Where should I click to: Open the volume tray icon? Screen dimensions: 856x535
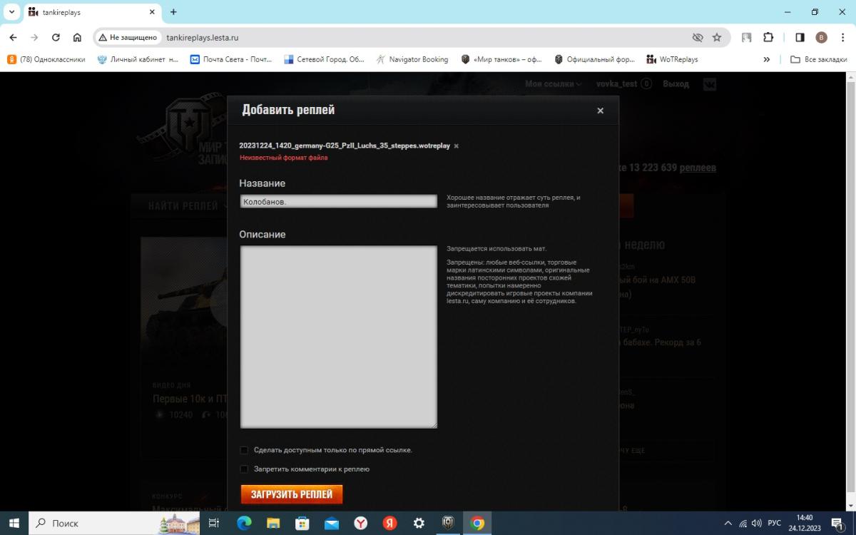(x=756, y=523)
